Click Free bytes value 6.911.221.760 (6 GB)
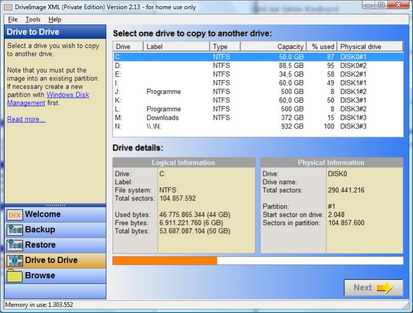Image resolution: width=413 pixels, height=313 pixels. (x=191, y=223)
